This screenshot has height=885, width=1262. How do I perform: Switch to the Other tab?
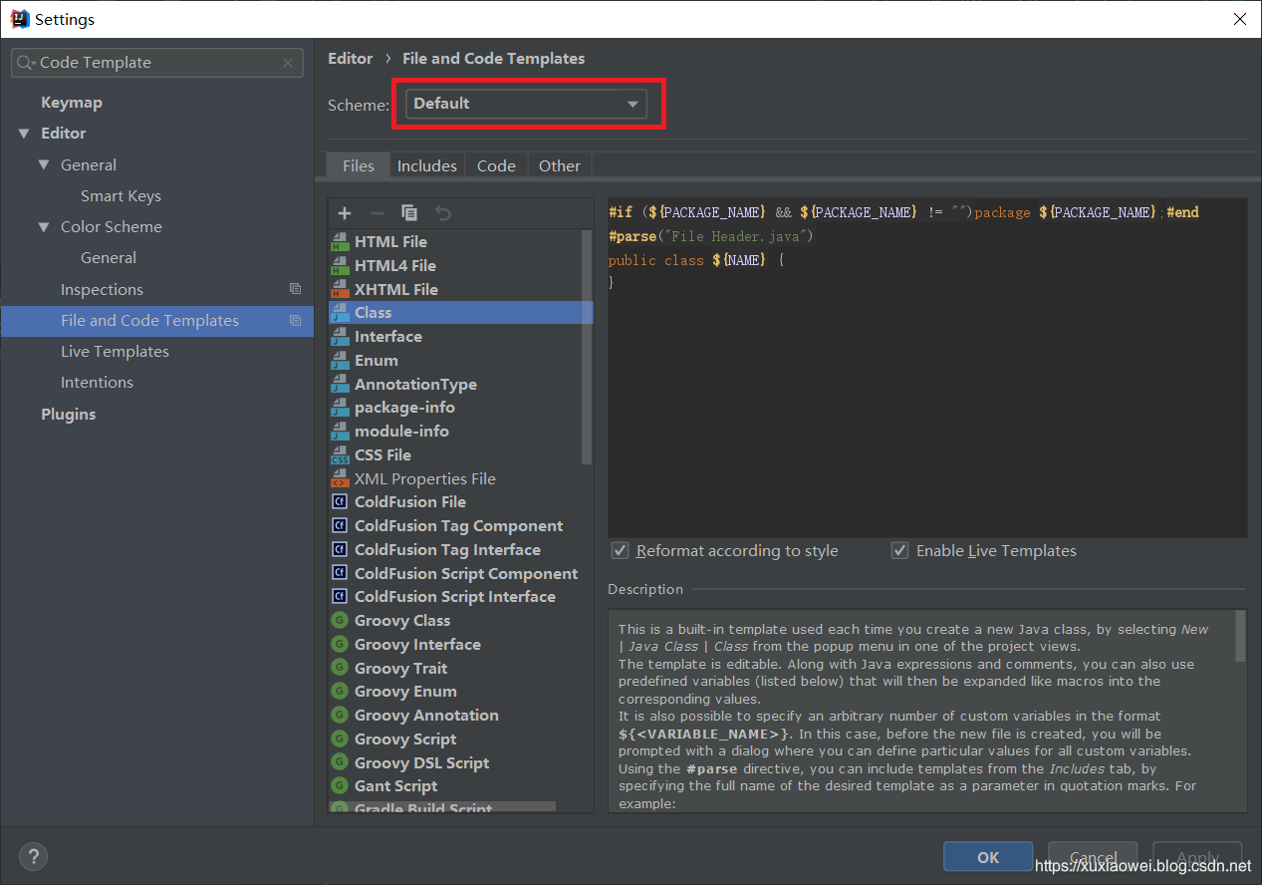tap(559, 165)
